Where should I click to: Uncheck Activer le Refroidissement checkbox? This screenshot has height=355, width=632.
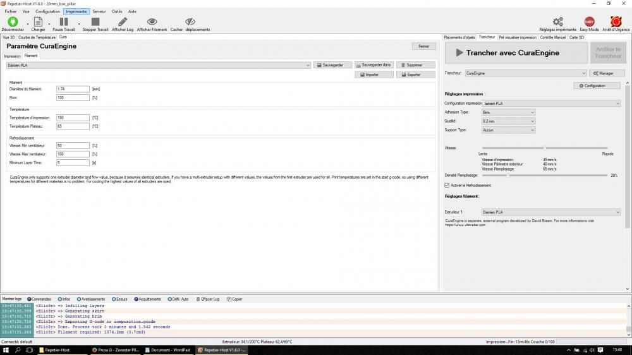click(447, 185)
